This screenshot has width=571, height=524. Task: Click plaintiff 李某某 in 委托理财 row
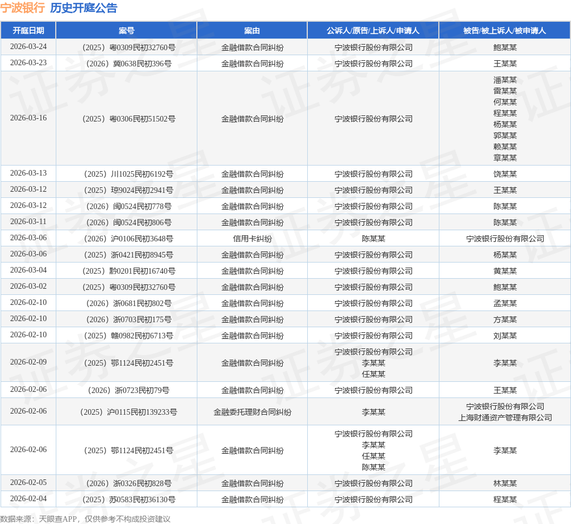[x=373, y=412]
